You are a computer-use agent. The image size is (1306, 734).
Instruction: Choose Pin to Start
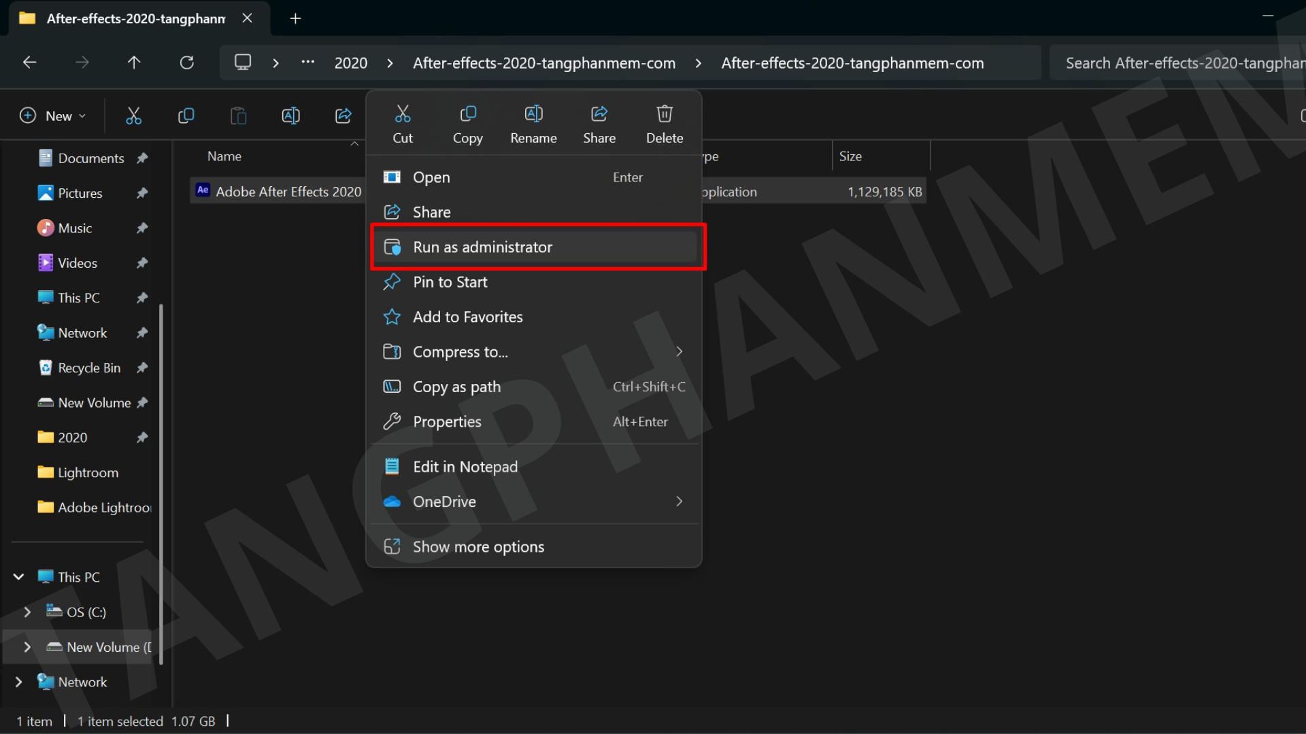pyautogui.click(x=534, y=282)
